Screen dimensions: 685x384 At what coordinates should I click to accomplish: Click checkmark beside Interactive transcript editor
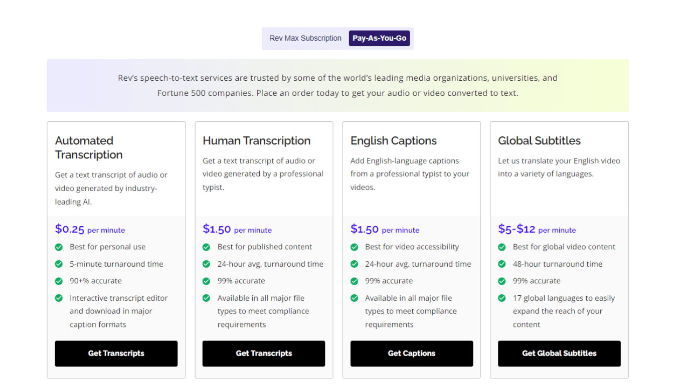pyautogui.click(x=59, y=298)
